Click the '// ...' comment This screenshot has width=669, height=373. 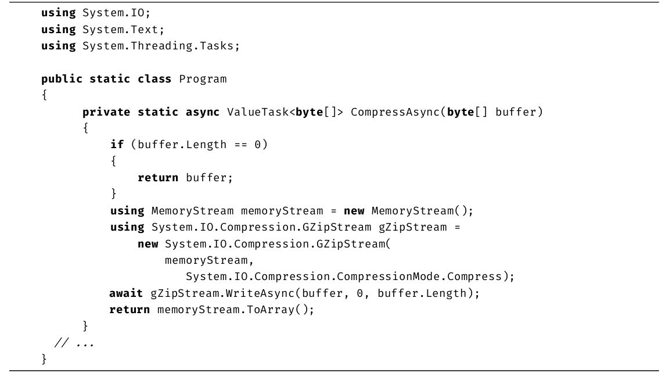pos(74,343)
